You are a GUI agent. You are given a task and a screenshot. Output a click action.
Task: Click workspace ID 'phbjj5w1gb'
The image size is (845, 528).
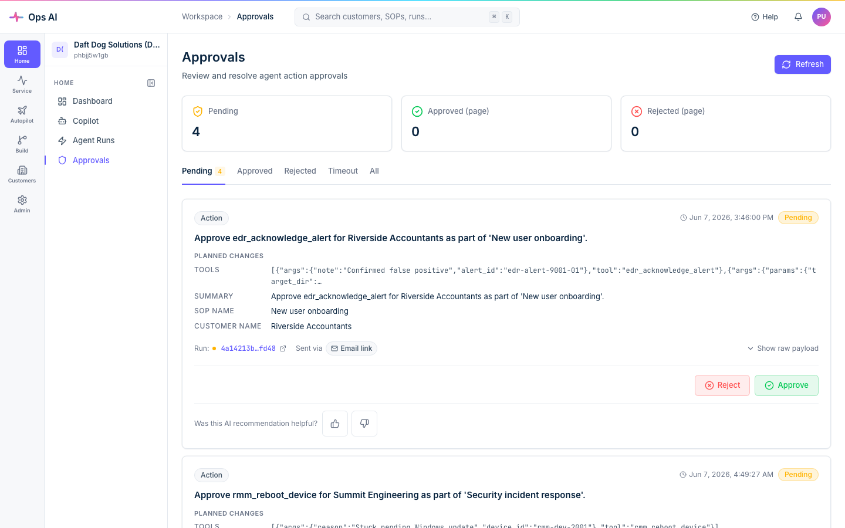click(x=91, y=56)
